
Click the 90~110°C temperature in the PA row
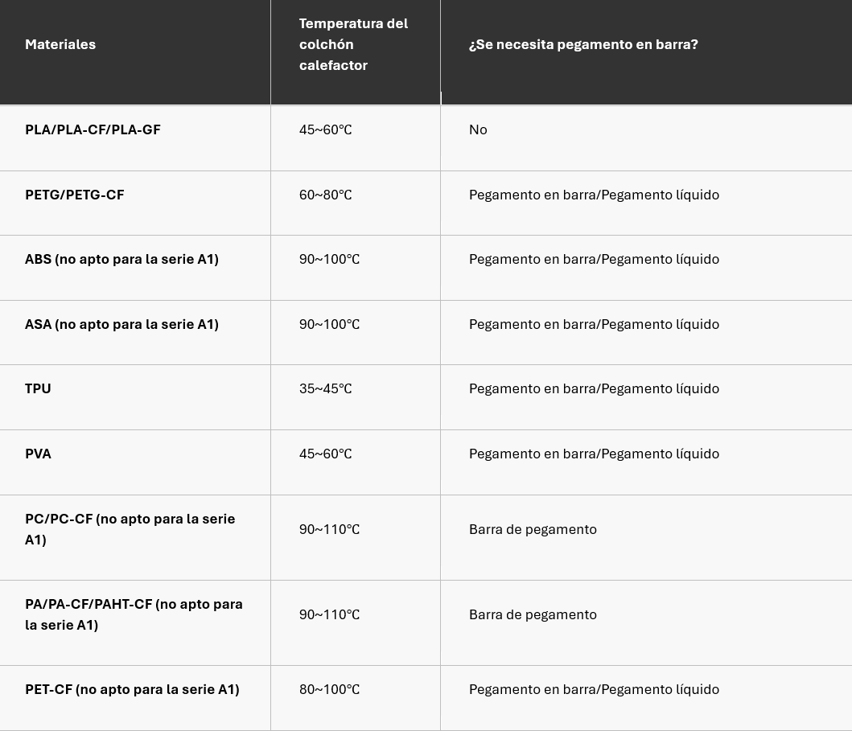click(x=329, y=614)
